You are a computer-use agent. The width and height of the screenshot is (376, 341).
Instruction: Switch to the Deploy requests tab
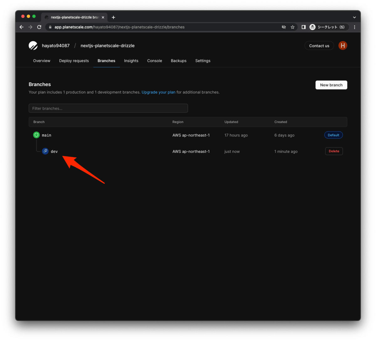point(74,61)
